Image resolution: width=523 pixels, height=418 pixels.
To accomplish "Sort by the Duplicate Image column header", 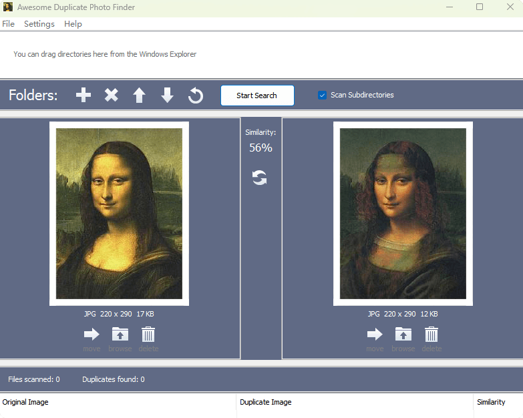I will coord(355,402).
